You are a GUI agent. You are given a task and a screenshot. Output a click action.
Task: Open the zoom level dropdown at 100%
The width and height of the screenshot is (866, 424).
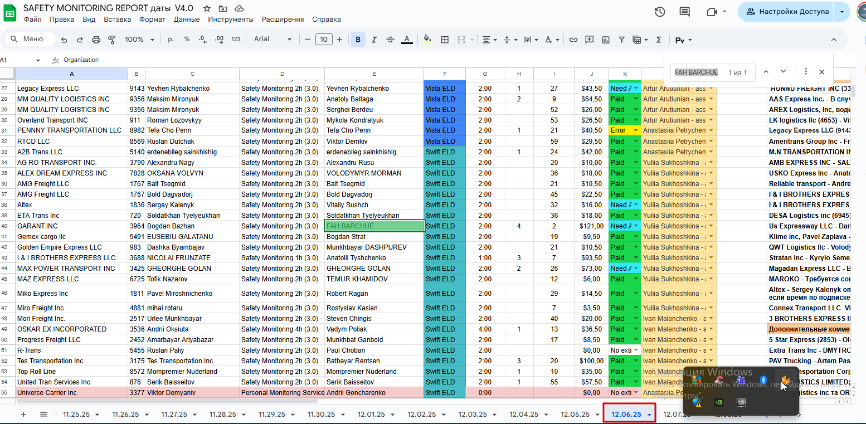click(x=139, y=40)
